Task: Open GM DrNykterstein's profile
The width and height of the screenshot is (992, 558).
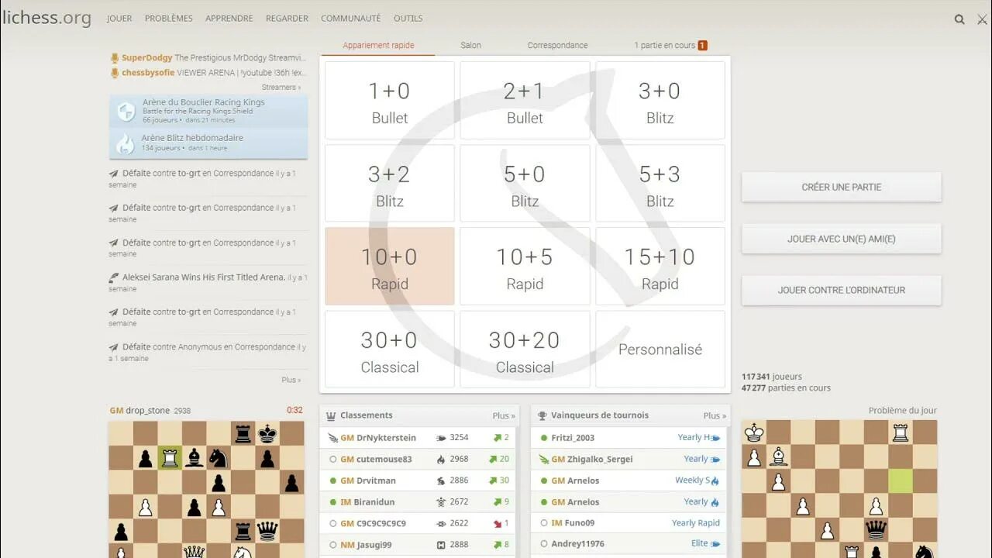Action: tap(378, 438)
